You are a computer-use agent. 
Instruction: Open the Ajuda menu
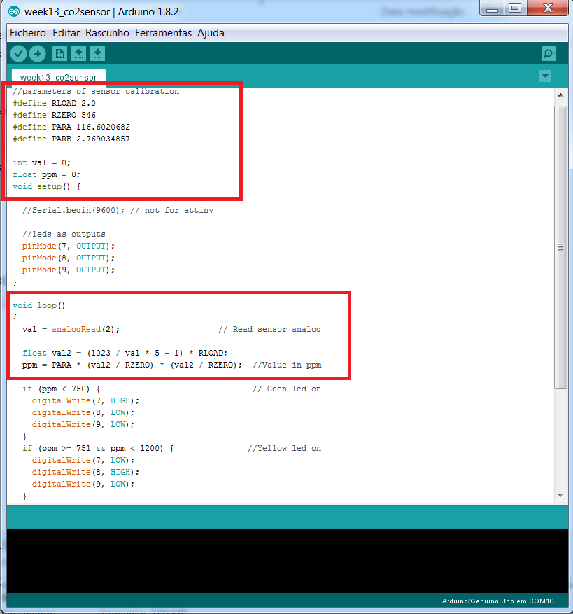point(211,33)
